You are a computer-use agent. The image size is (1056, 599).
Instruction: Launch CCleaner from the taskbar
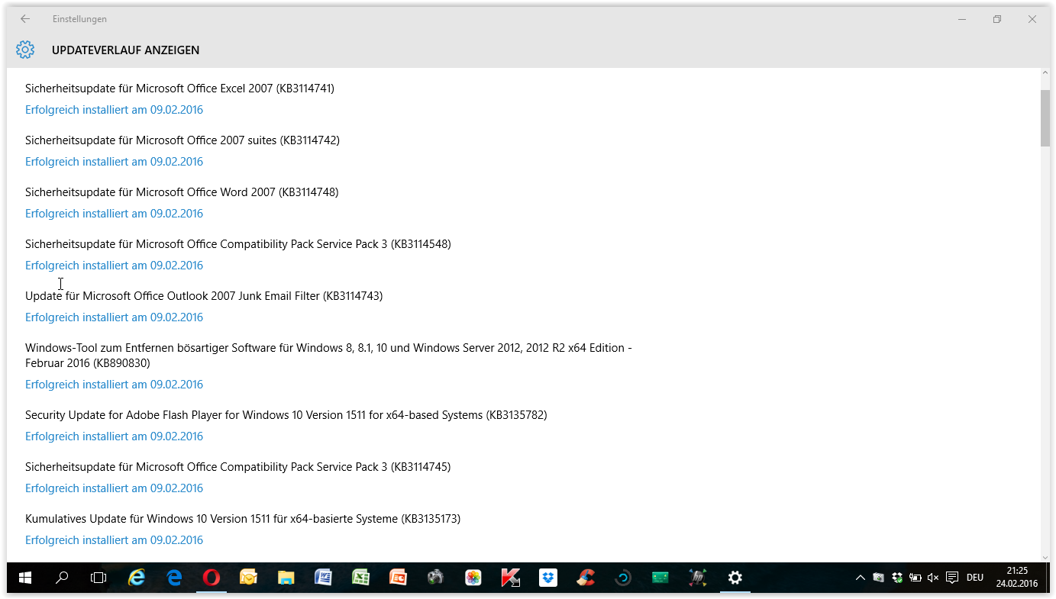[x=586, y=578]
